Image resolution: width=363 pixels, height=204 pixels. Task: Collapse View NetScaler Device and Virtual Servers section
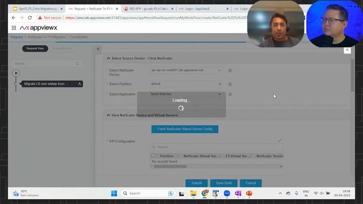108,115
